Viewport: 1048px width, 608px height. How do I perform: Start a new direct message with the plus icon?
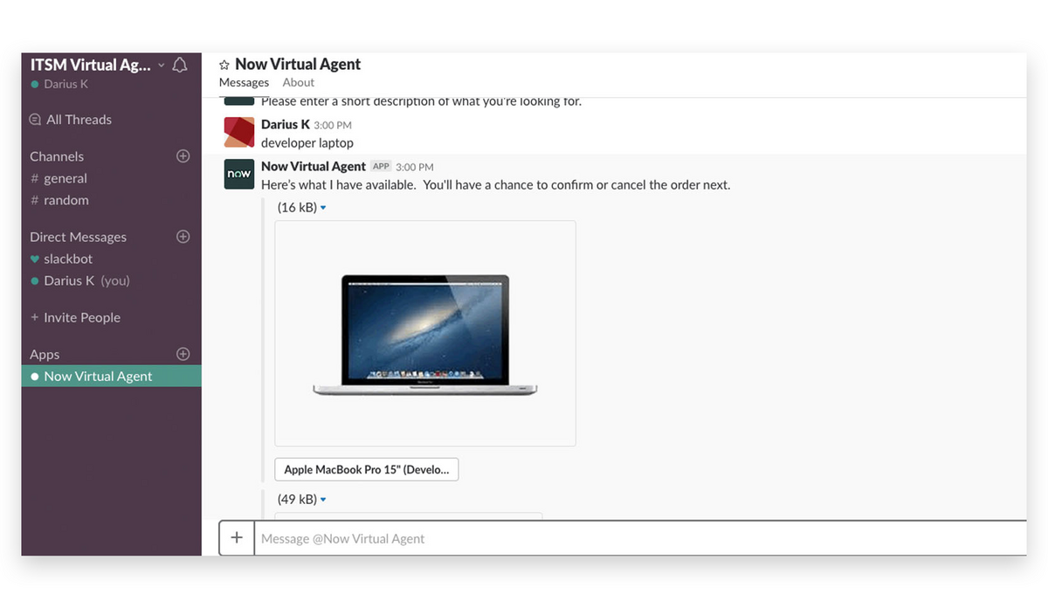(x=183, y=237)
